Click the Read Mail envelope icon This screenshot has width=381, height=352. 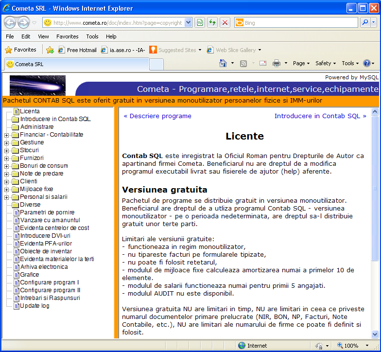point(263,63)
